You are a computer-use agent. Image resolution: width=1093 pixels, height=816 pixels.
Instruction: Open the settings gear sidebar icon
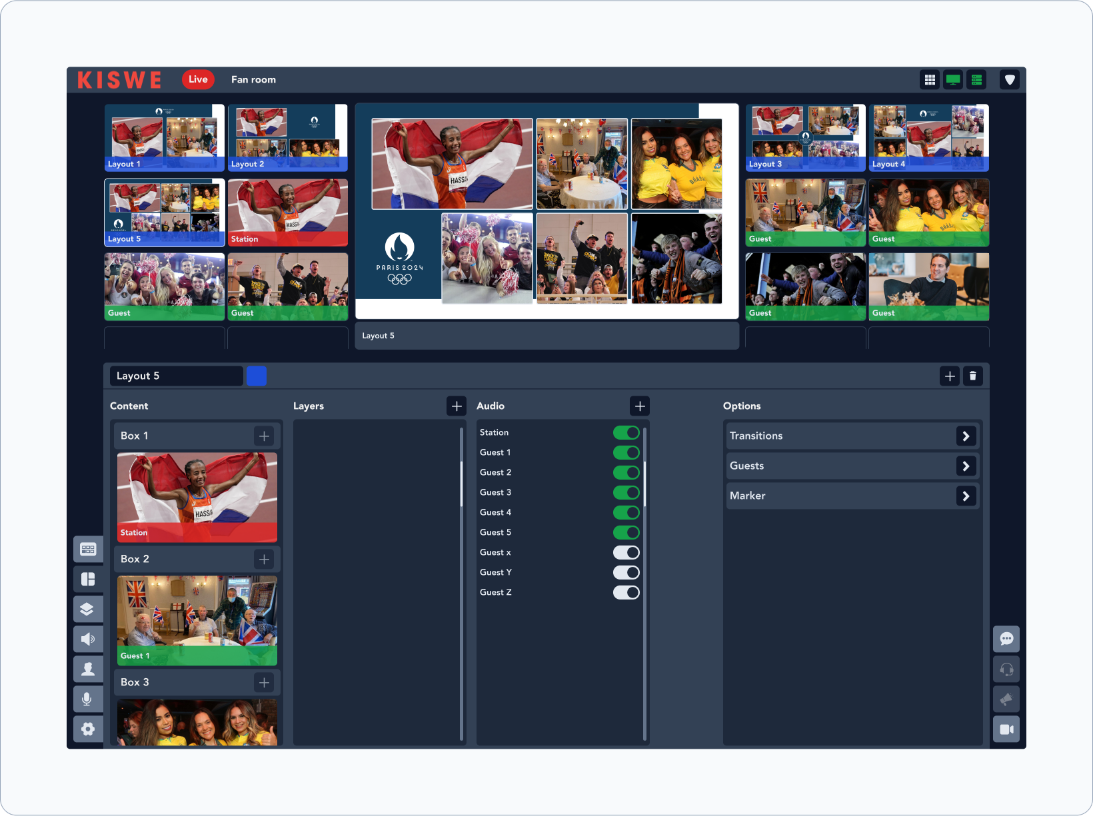88,729
